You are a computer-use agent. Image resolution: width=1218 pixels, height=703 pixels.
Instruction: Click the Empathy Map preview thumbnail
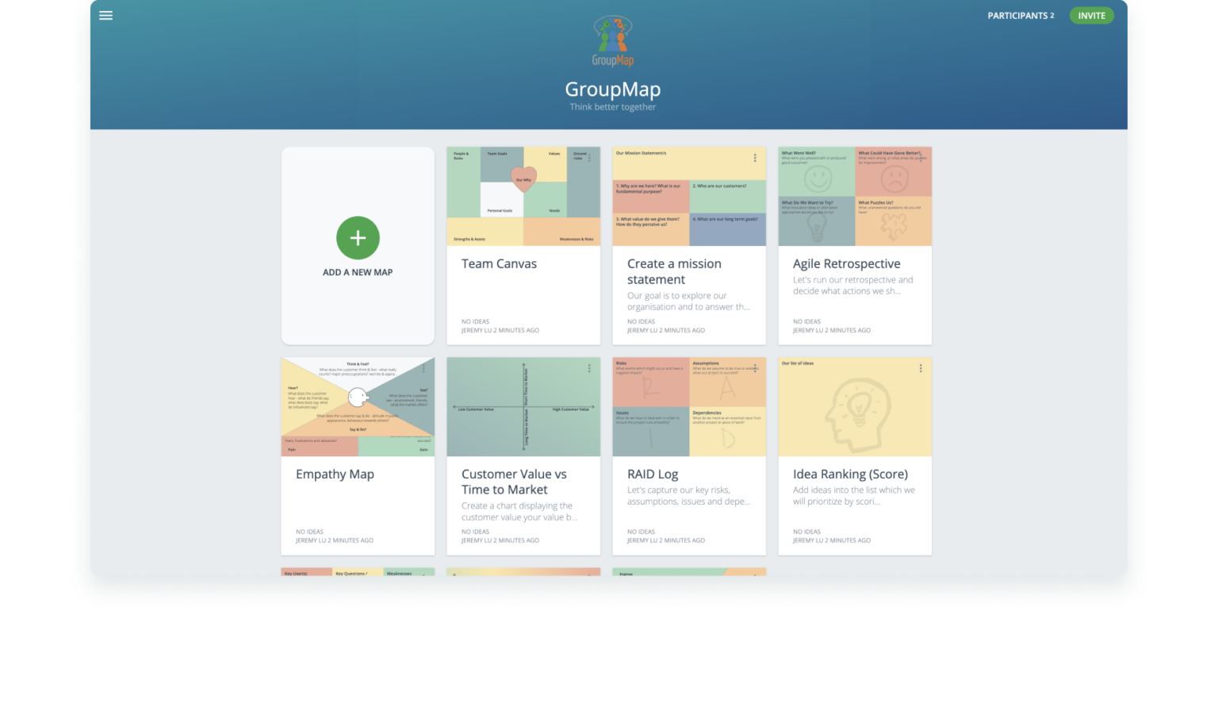pos(358,405)
